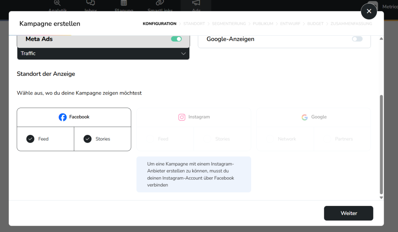Screen dimensions: 398x232
Task: Open the Ads megaphone icon in navigation
Action: pos(196,3)
